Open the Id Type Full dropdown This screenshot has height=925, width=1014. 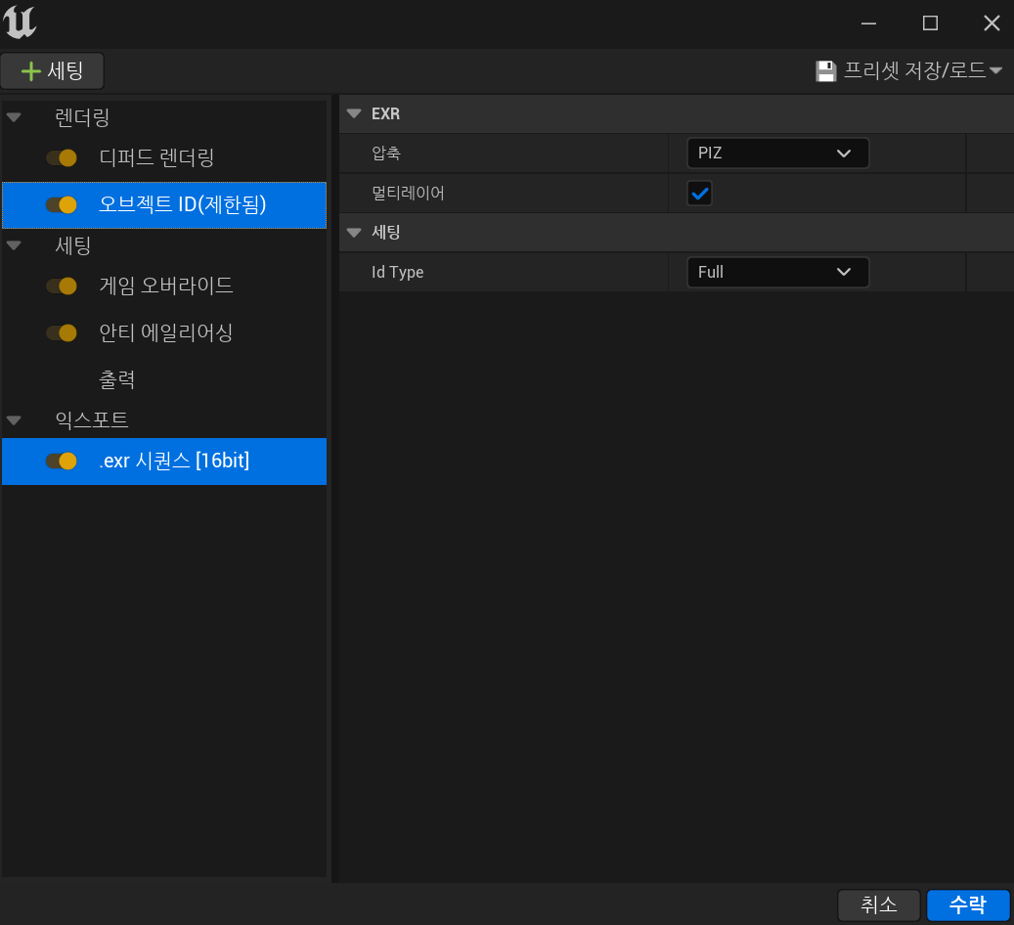pos(777,272)
